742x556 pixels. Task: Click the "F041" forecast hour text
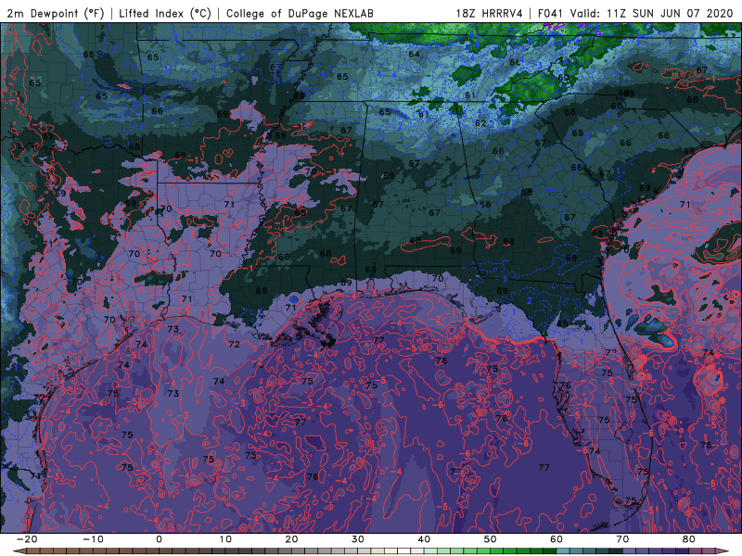click(551, 13)
